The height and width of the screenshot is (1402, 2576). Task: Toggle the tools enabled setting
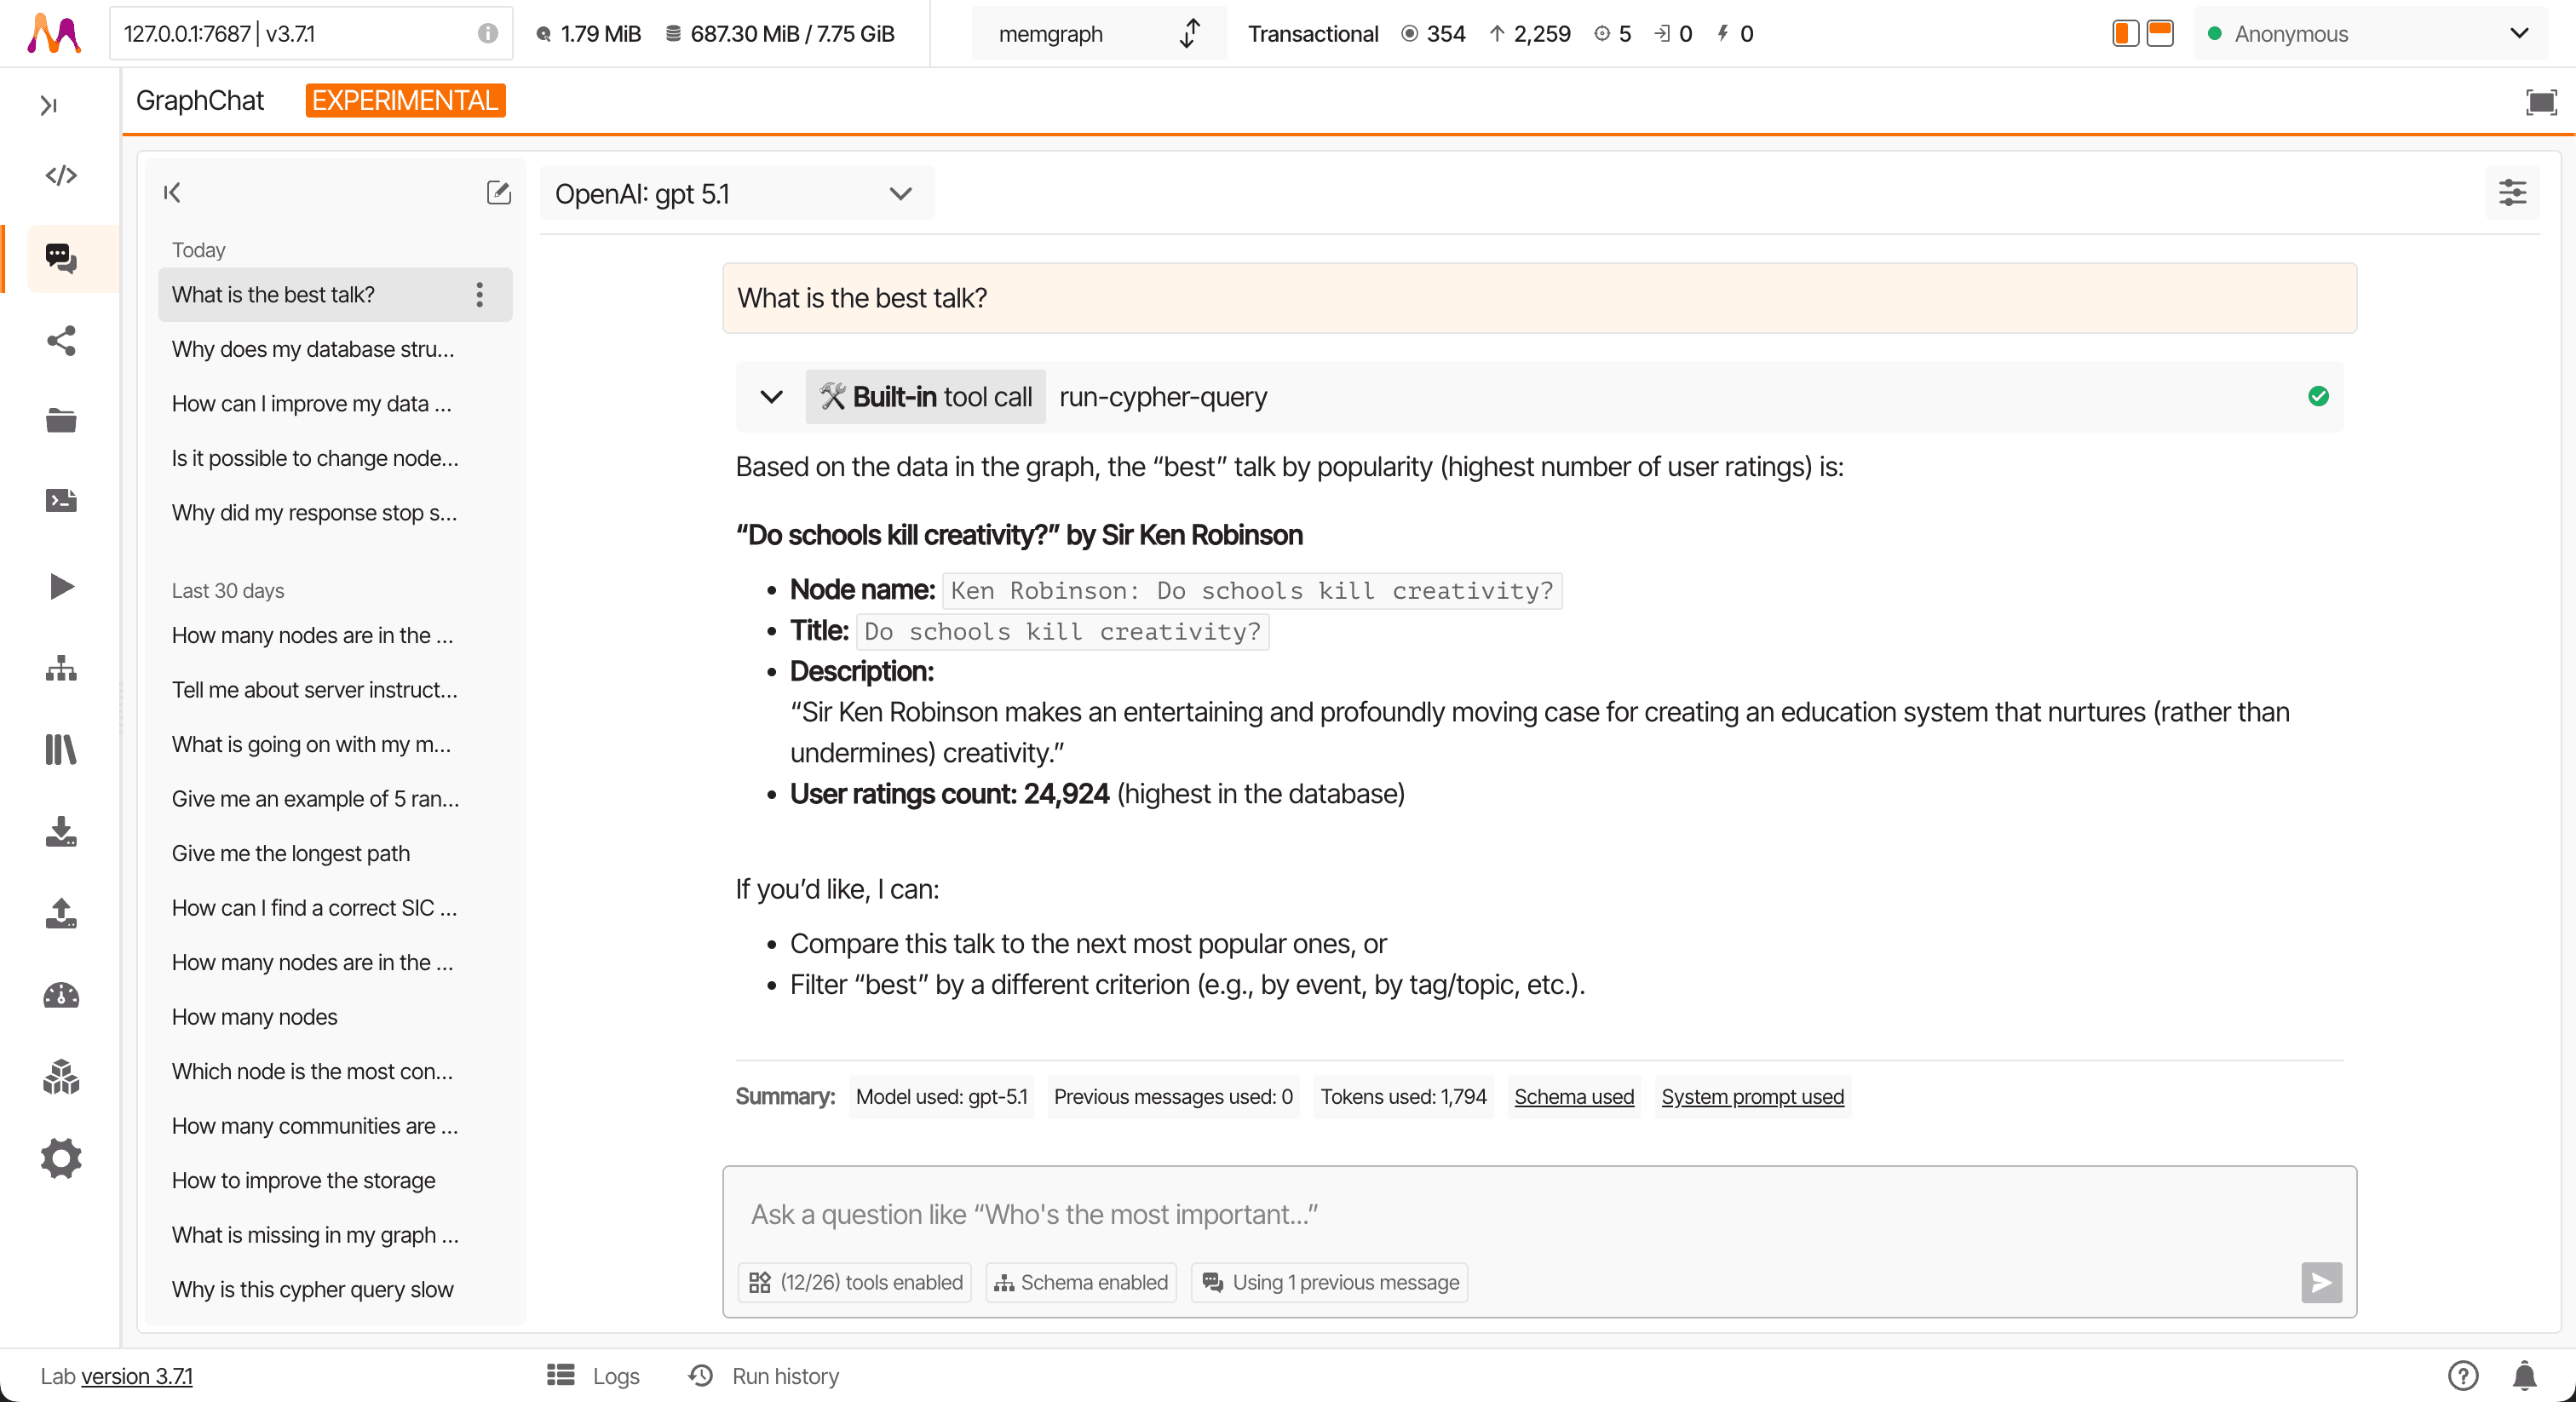point(856,1282)
